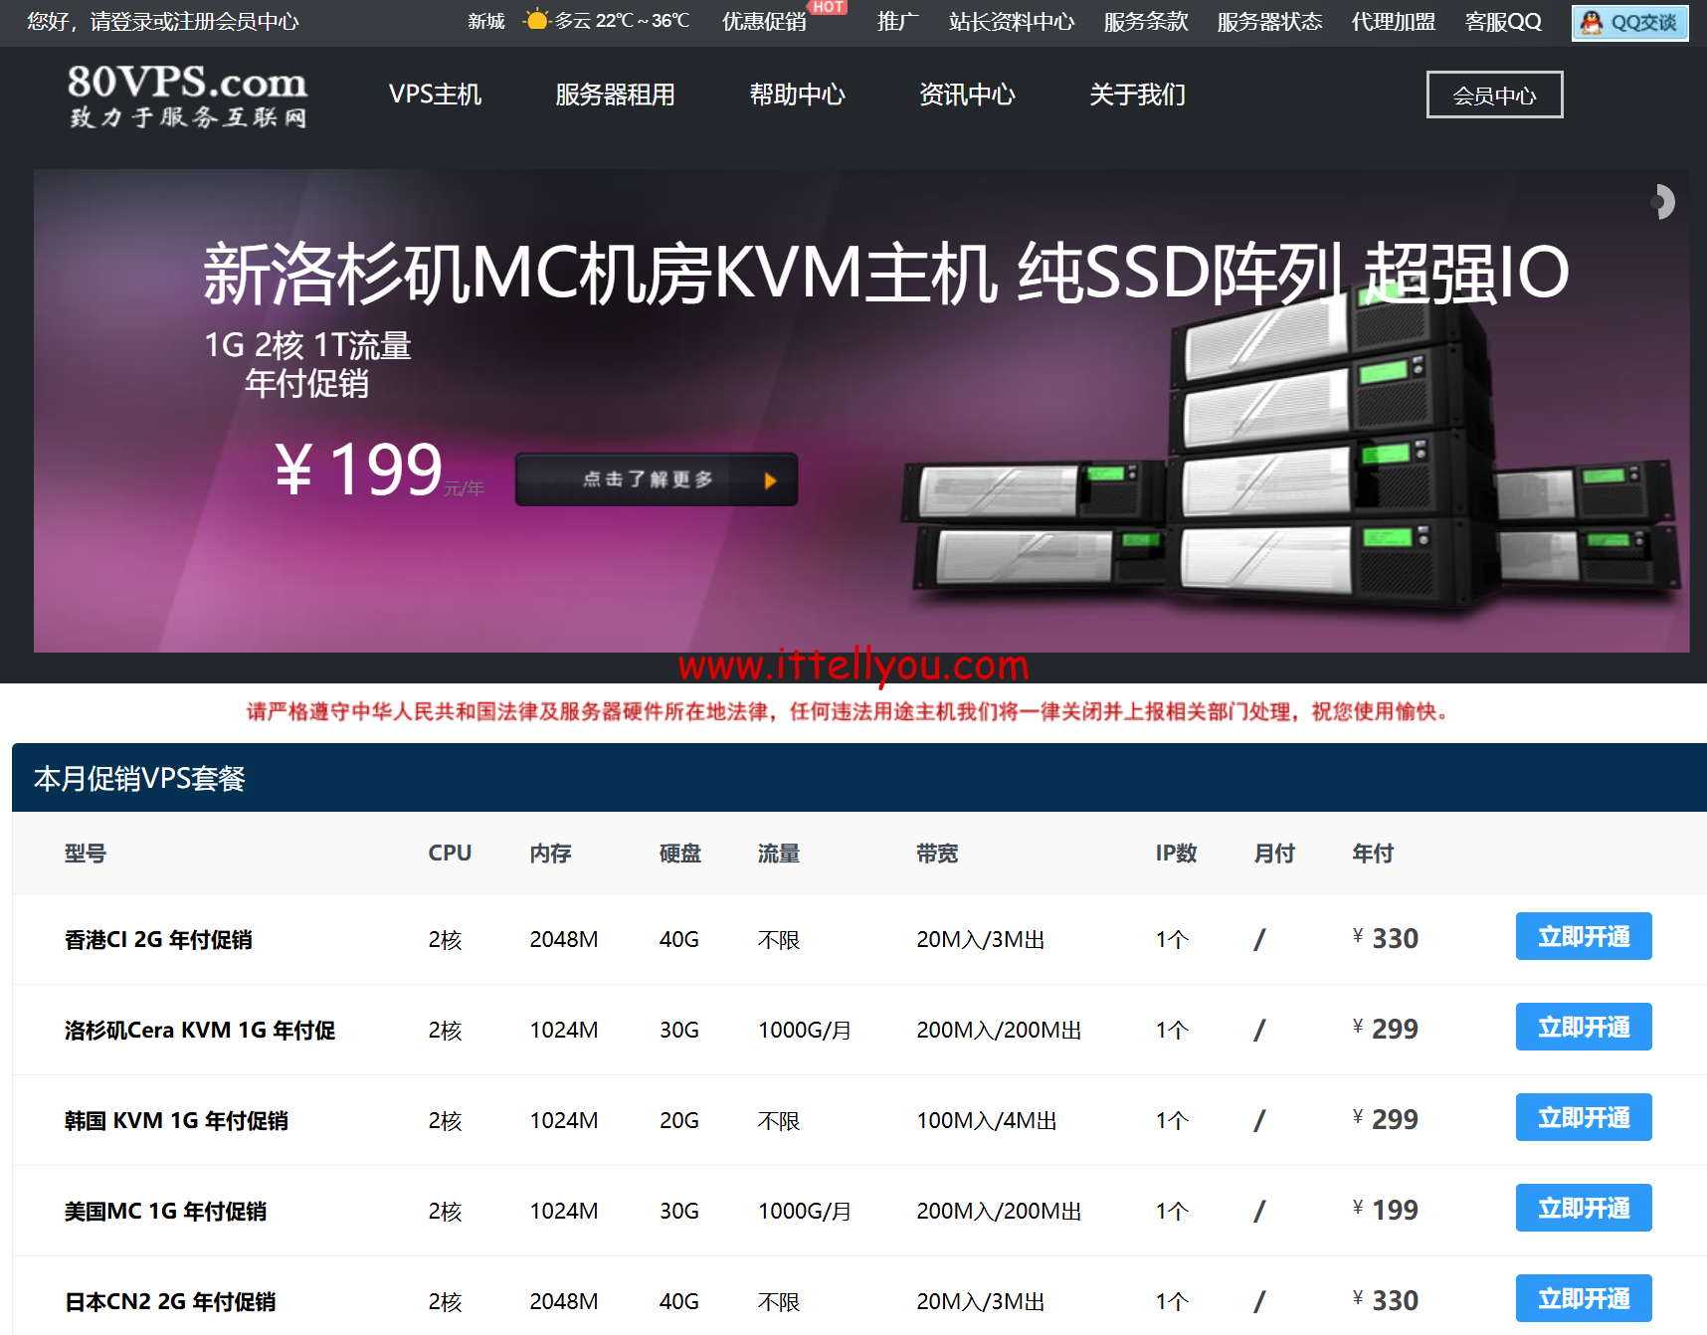This screenshot has height=1335, width=1707.
Task: Open the 服务器租用 menu
Action: click(615, 95)
